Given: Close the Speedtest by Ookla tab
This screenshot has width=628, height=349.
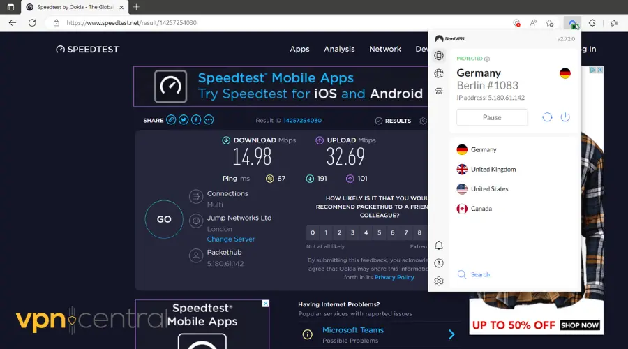Looking at the screenshot, I should (121, 7).
